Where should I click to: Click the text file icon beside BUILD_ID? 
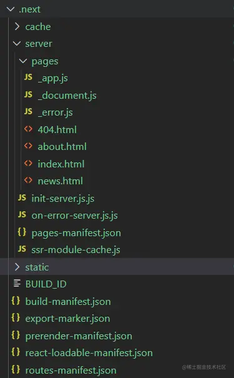17,283
